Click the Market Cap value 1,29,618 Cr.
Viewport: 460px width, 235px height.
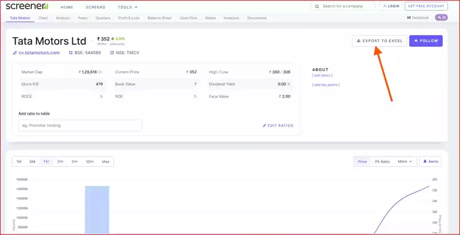click(x=91, y=72)
